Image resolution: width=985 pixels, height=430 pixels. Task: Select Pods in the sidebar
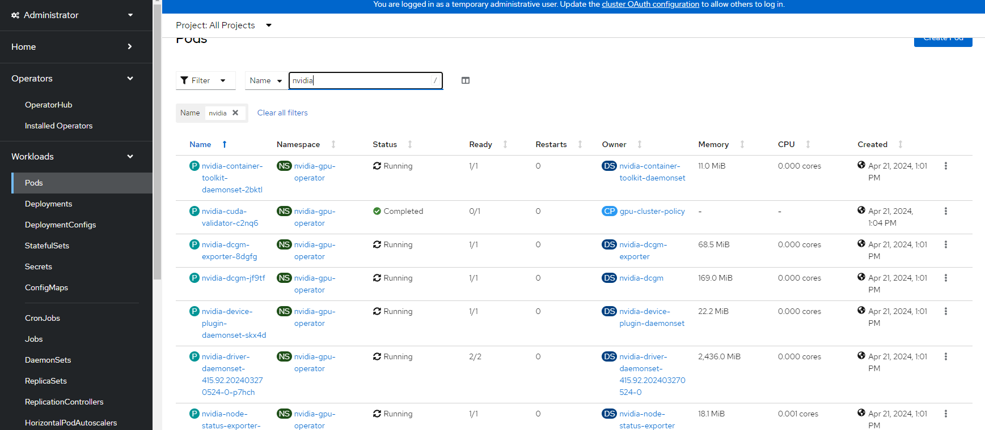coord(82,183)
